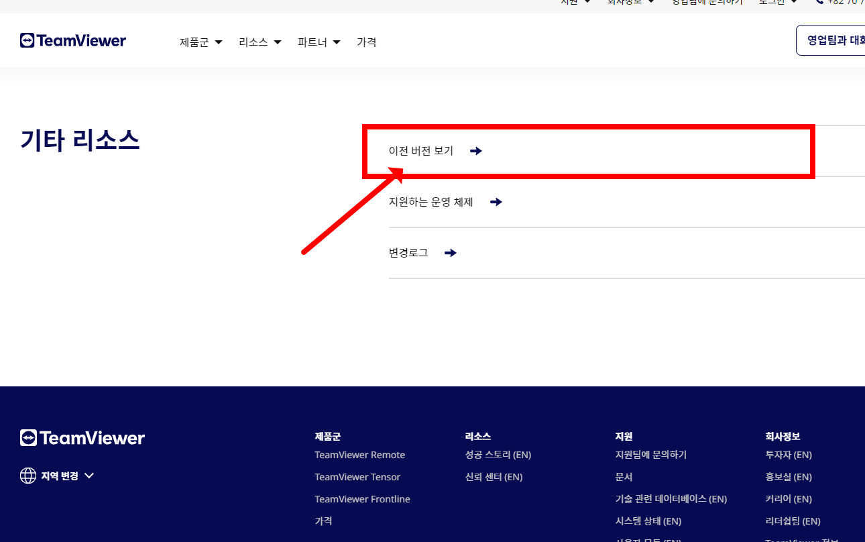Click the arrow icon inside the red highlighted box

click(x=476, y=151)
